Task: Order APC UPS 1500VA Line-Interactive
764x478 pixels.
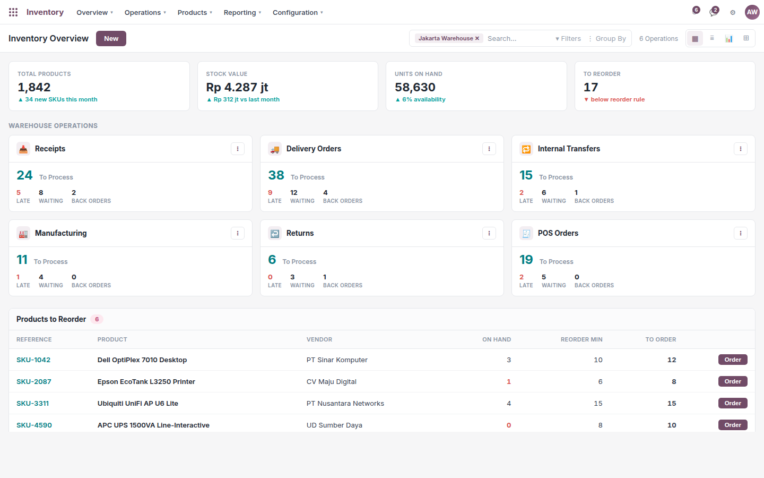Action: (x=733, y=425)
